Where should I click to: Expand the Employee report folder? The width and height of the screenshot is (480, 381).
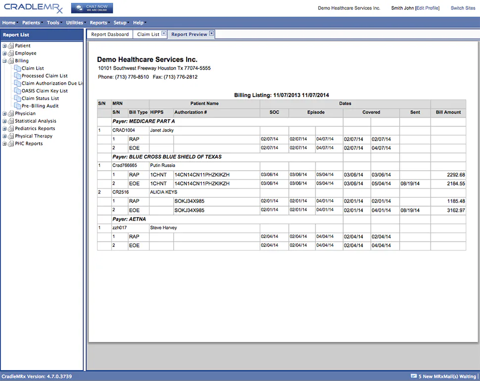click(x=4, y=53)
